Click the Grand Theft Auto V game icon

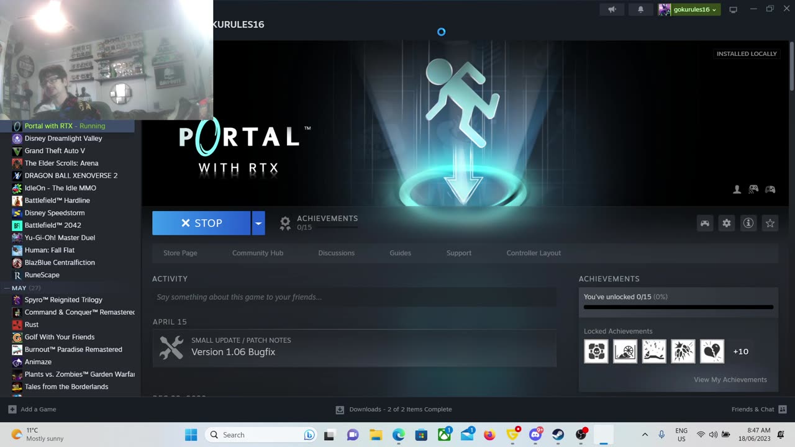click(17, 151)
